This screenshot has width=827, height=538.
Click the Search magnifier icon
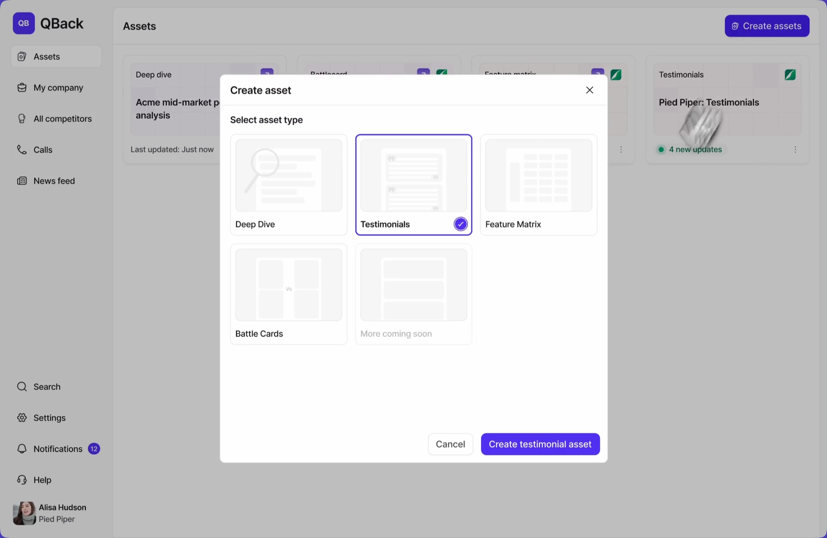22,387
